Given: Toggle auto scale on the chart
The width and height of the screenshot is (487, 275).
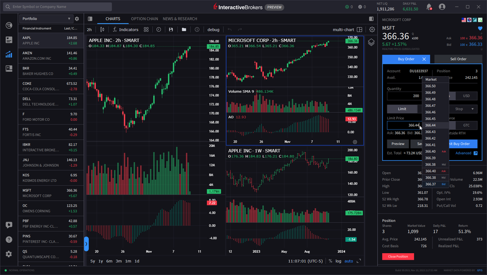Looking at the screenshot, I should 349,261.
